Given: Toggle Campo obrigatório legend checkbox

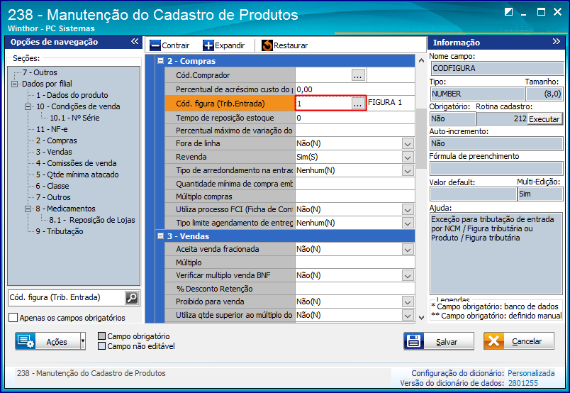Looking at the screenshot, I should tap(102, 336).
